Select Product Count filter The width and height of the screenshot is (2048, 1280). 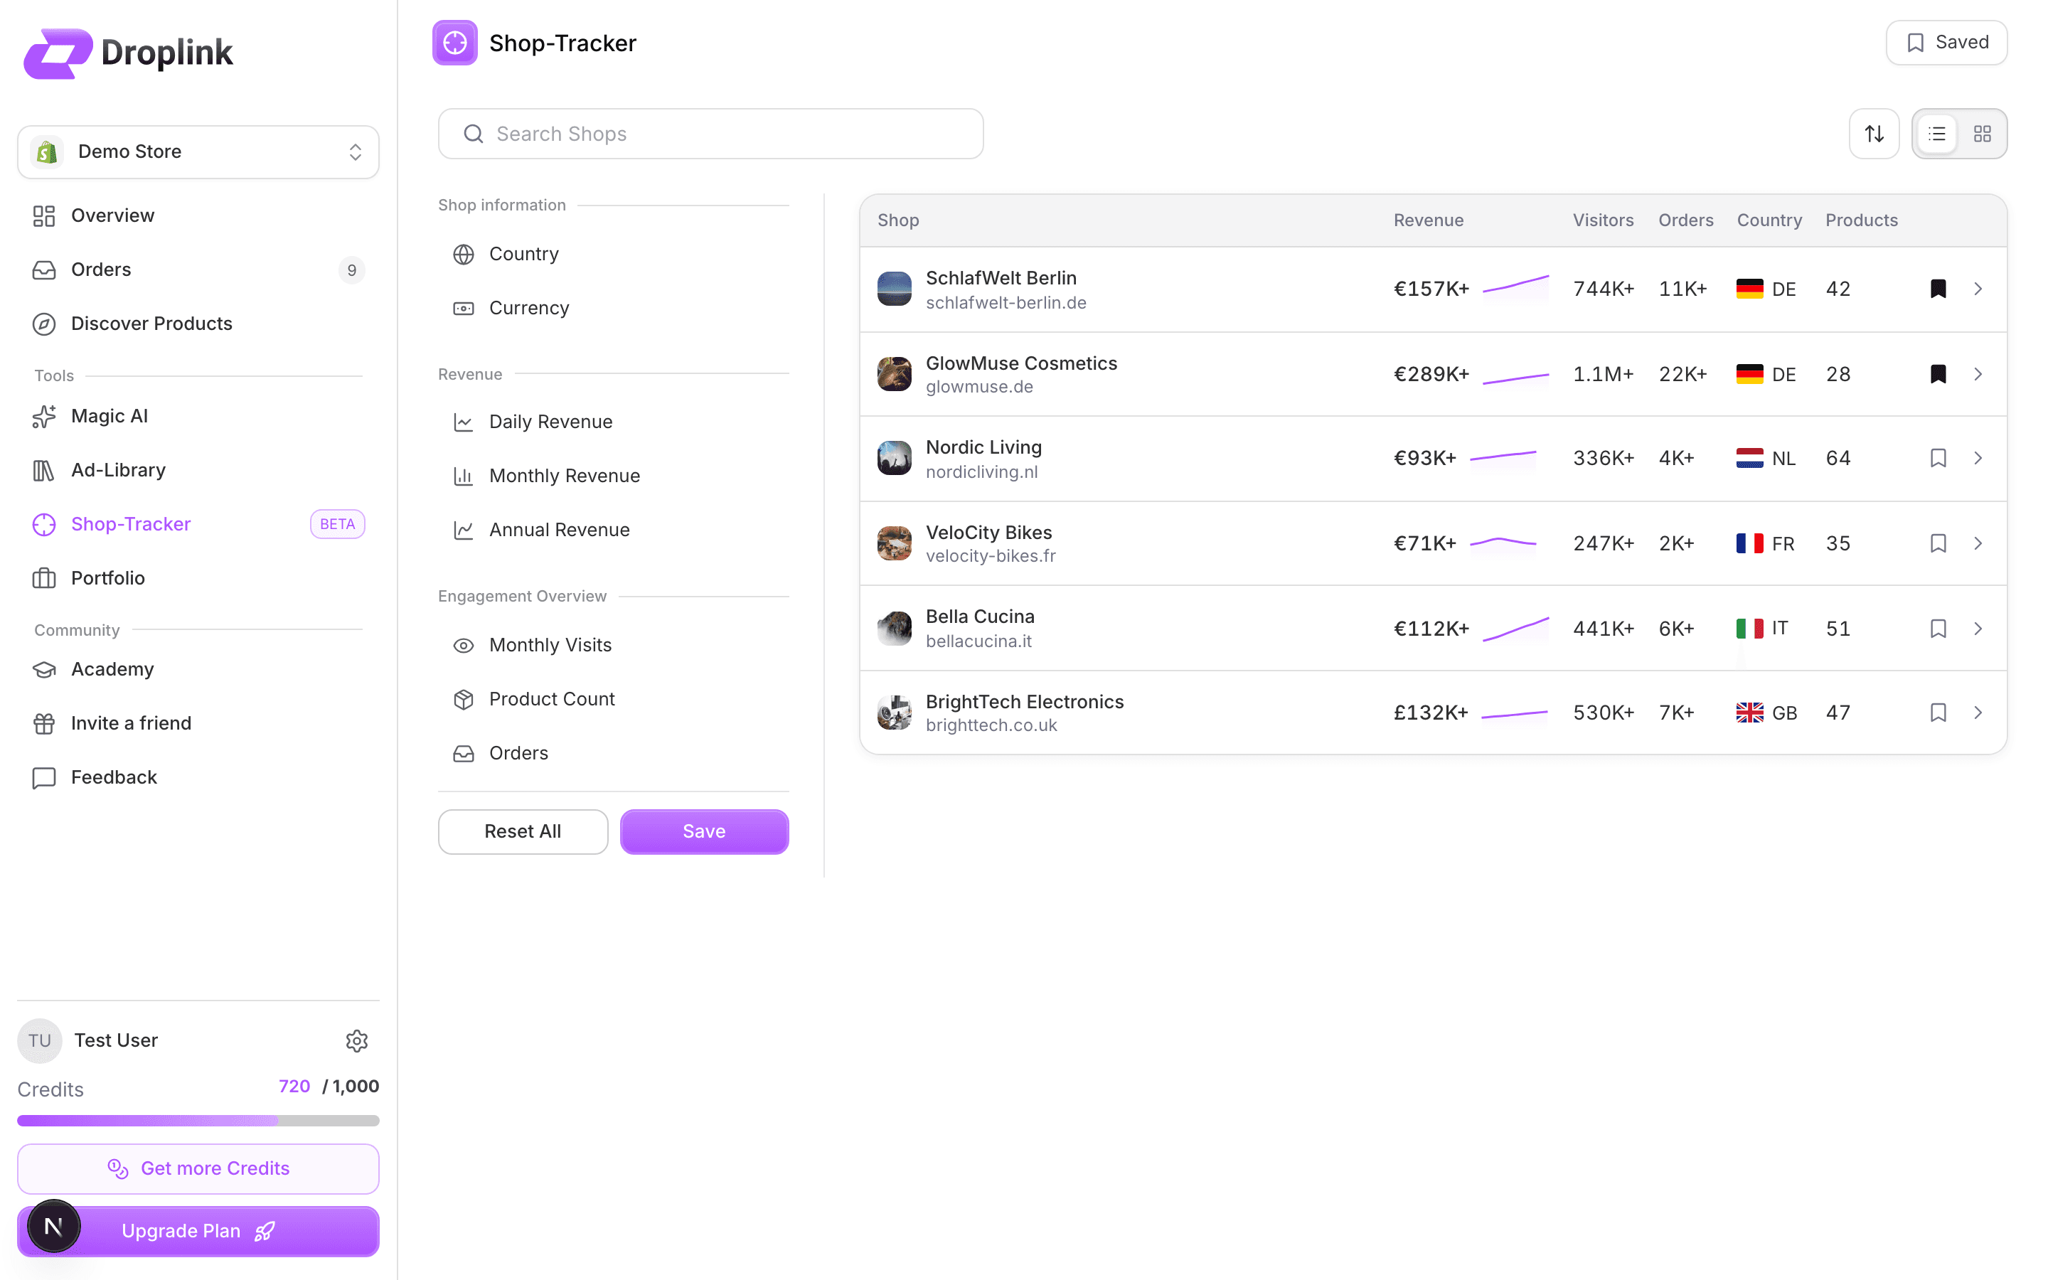click(x=614, y=699)
